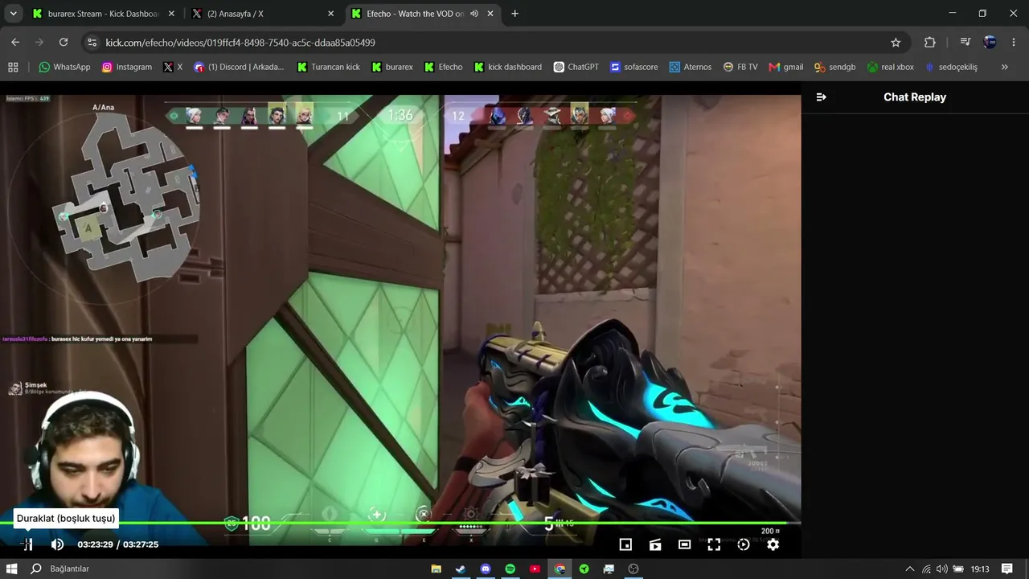Open the sedoçekiliş bookmark
1029x579 pixels.
pyautogui.click(x=950, y=67)
